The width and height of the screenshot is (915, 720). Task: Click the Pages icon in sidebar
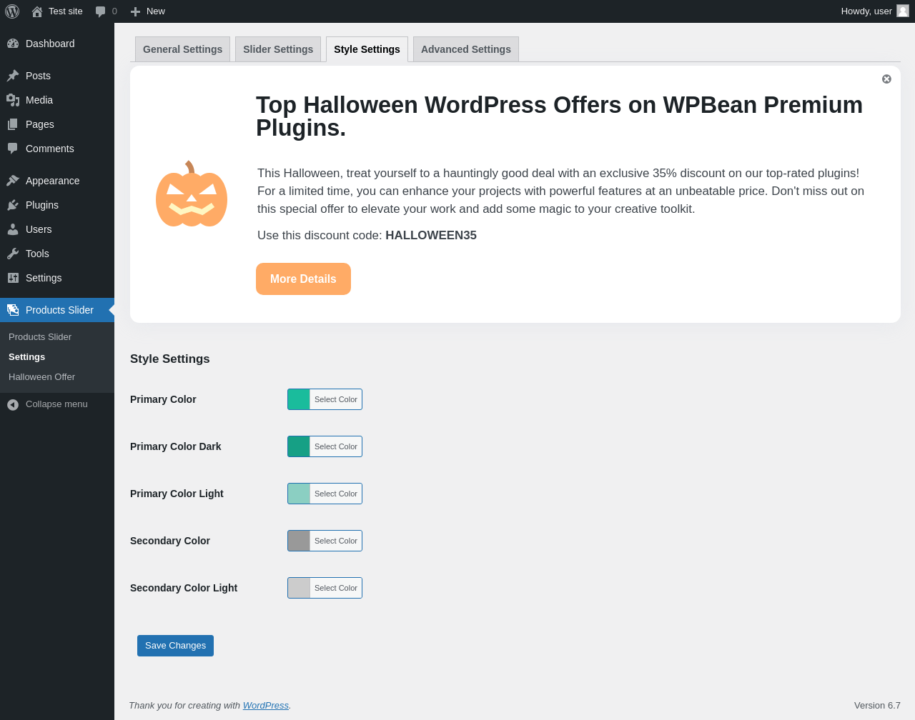(x=13, y=124)
